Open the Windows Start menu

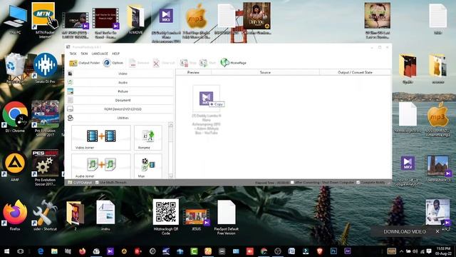tap(6, 251)
